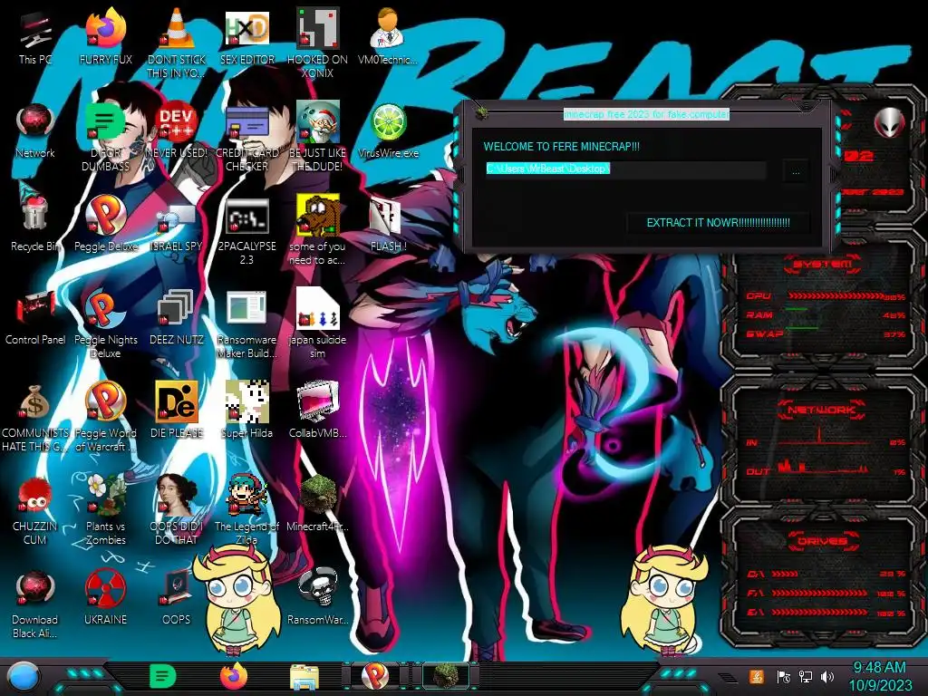Open CREDIT CARD CHECKER shortcut
The image size is (928, 696).
[246, 138]
